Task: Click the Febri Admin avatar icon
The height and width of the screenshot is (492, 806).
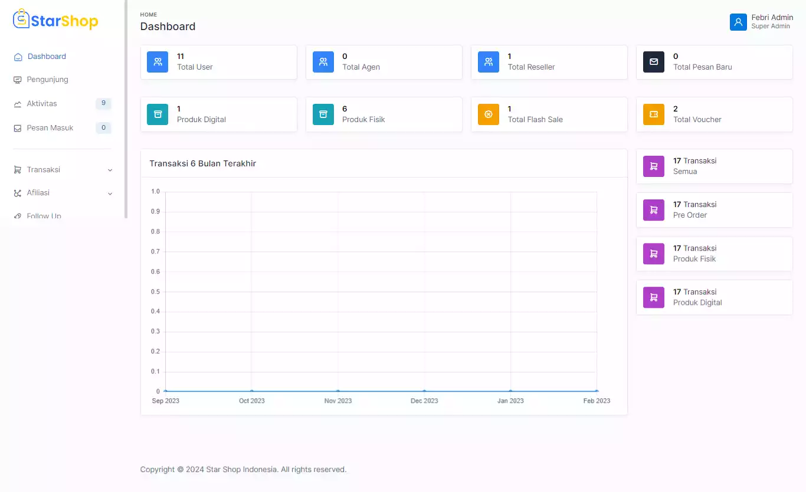Action: [738, 22]
